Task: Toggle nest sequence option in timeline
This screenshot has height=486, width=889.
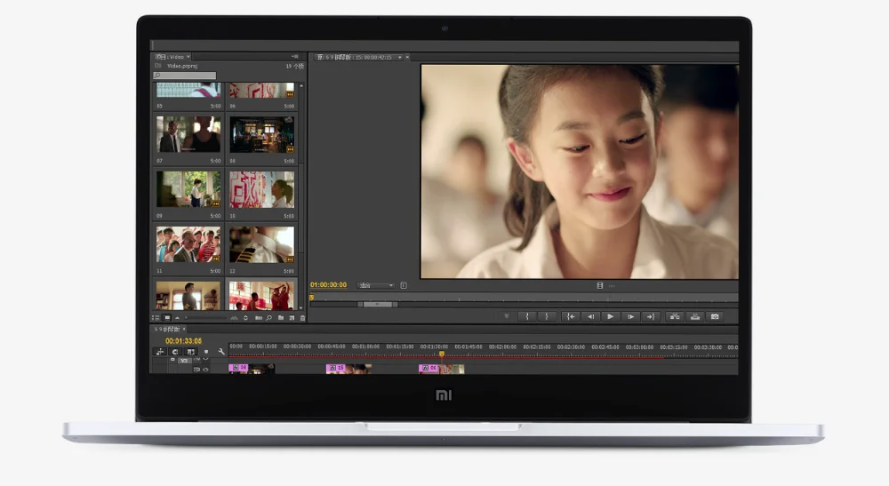Action: point(160,352)
